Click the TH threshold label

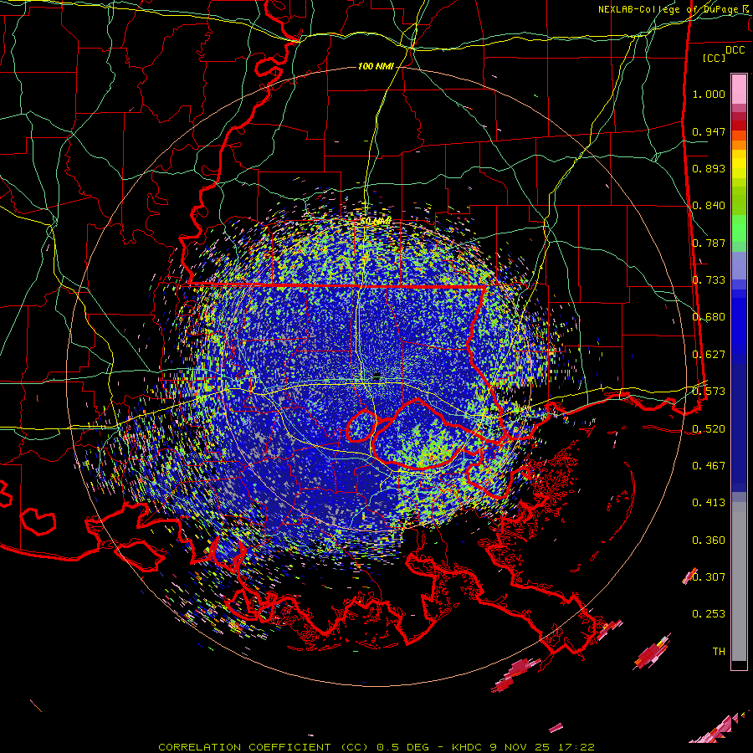tap(719, 652)
